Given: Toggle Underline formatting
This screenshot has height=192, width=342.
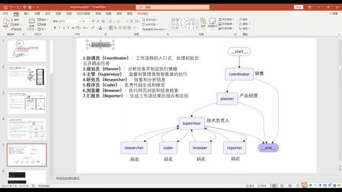Looking at the screenshot, I should pos(64,28).
